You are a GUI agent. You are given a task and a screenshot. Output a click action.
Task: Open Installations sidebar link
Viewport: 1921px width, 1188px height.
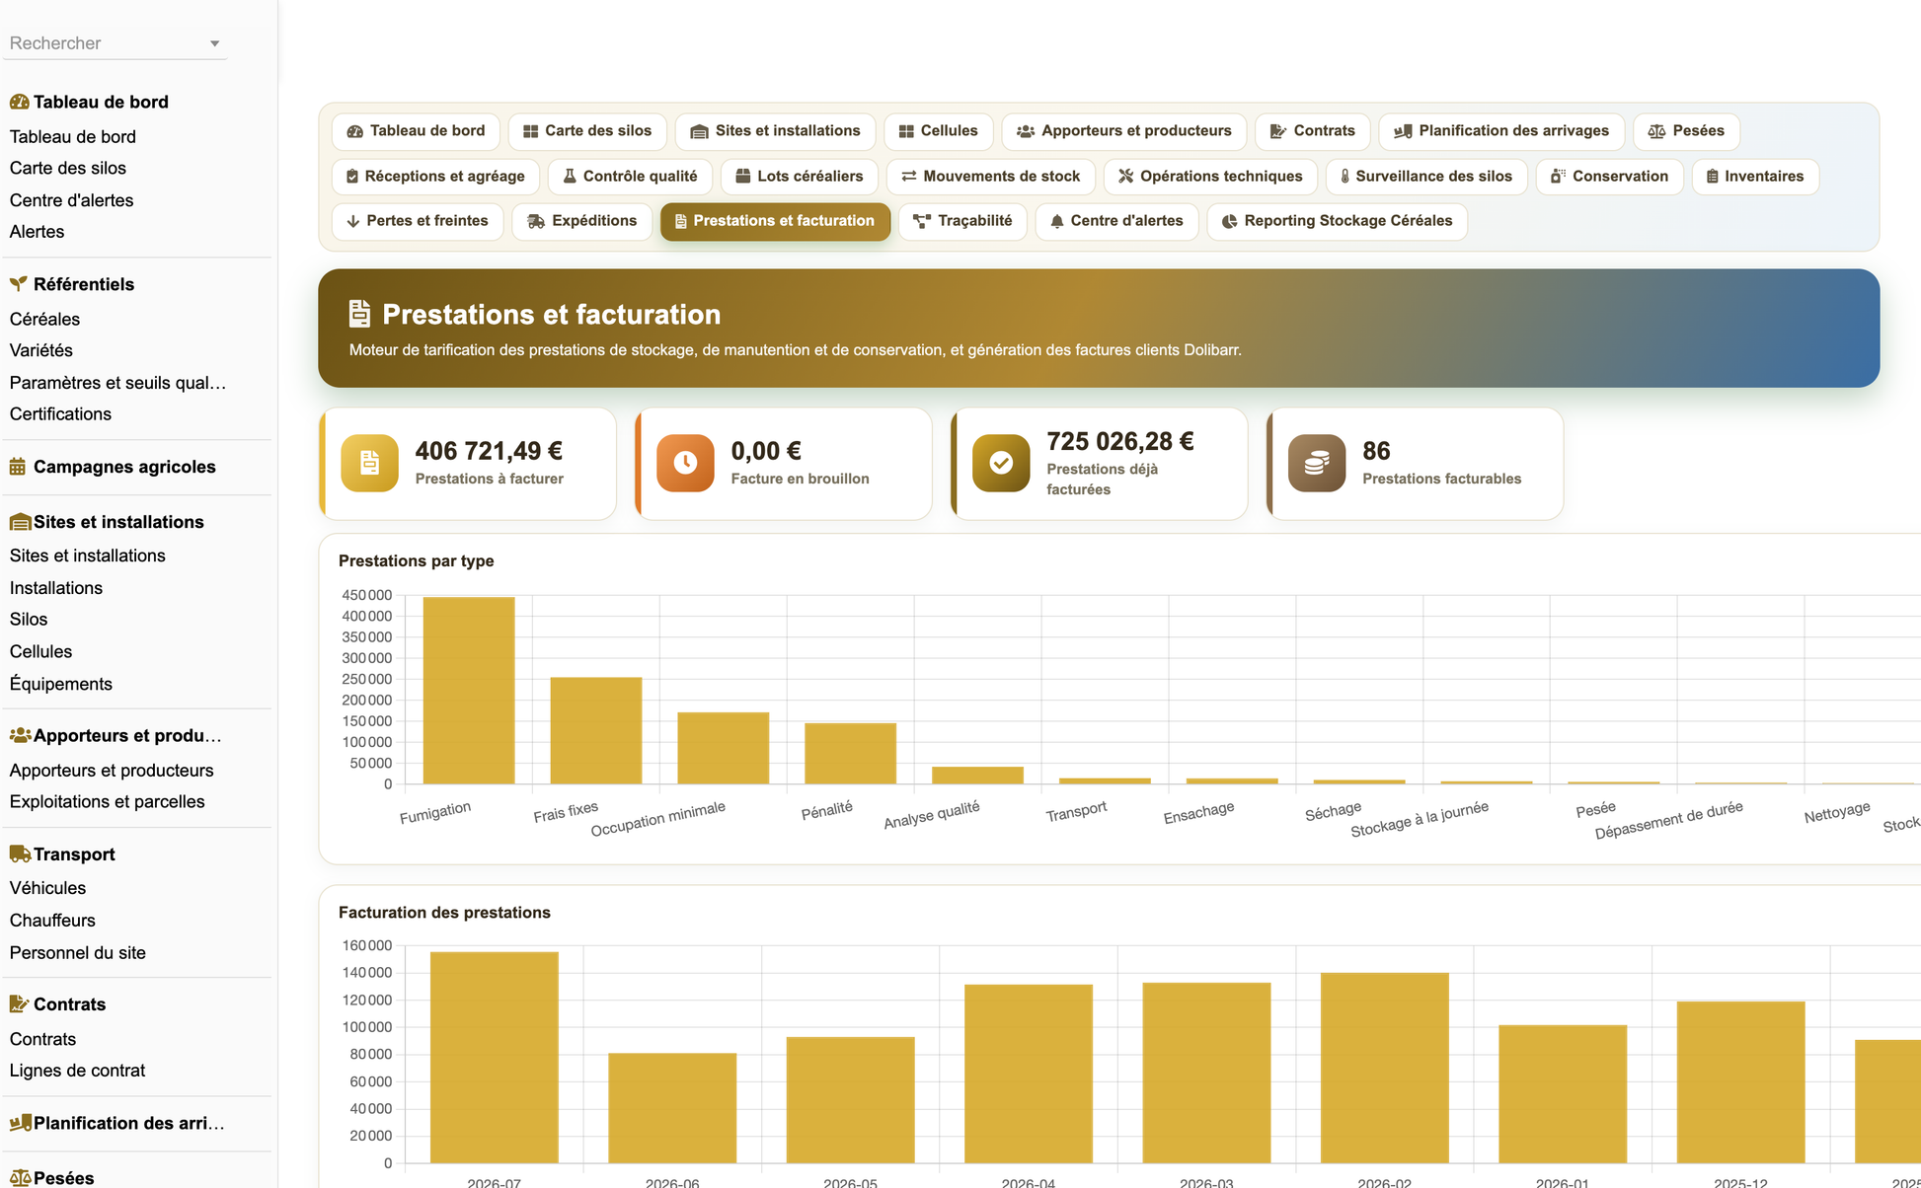55,588
